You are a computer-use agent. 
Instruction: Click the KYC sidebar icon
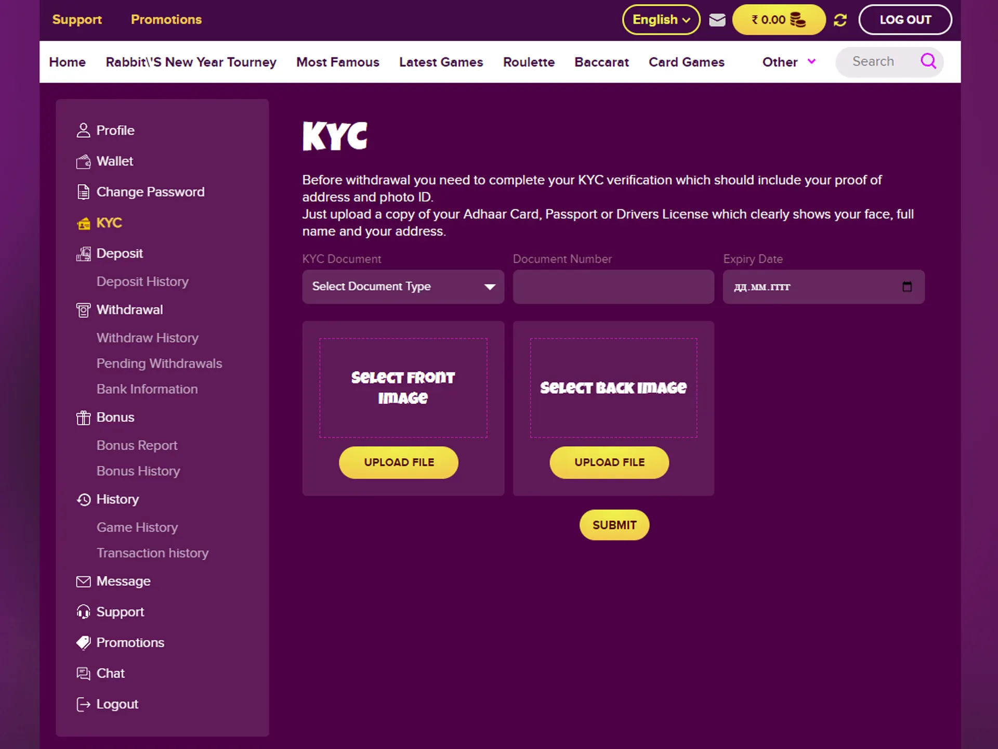83,223
